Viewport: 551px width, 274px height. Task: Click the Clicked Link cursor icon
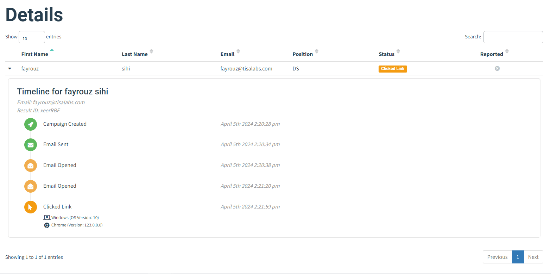30,207
